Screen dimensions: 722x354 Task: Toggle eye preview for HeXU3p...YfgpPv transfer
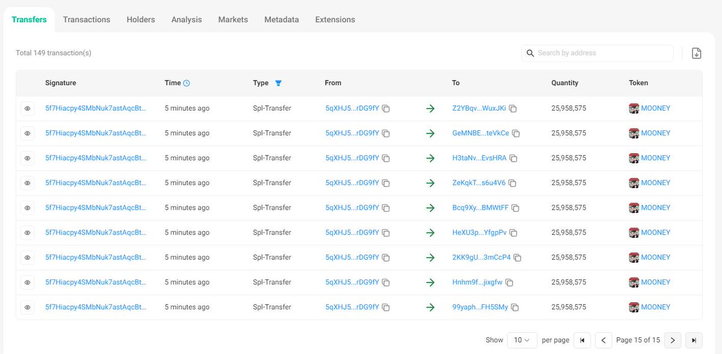tap(27, 233)
